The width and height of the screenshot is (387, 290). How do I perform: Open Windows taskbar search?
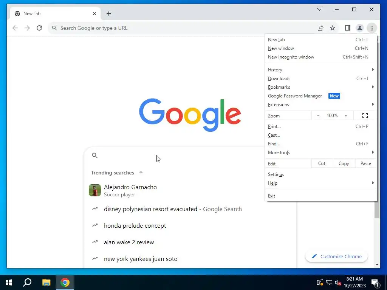[x=27, y=282]
